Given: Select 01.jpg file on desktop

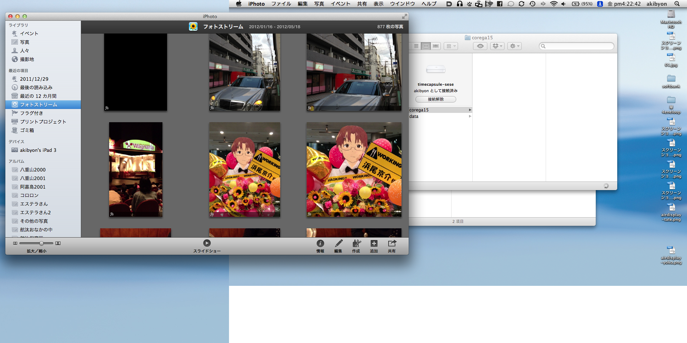Looking at the screenshot, I should (671, 60).
